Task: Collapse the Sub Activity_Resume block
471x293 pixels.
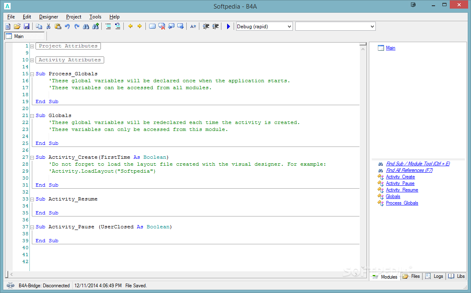Action: (x=32, y=199)
